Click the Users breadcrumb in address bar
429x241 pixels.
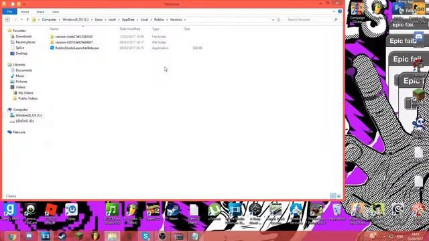tap(99, 19)
